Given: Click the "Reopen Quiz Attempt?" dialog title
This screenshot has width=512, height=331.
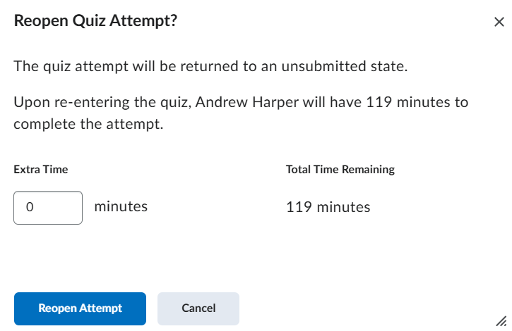Looking at the screenshot, I should point(95,22).
